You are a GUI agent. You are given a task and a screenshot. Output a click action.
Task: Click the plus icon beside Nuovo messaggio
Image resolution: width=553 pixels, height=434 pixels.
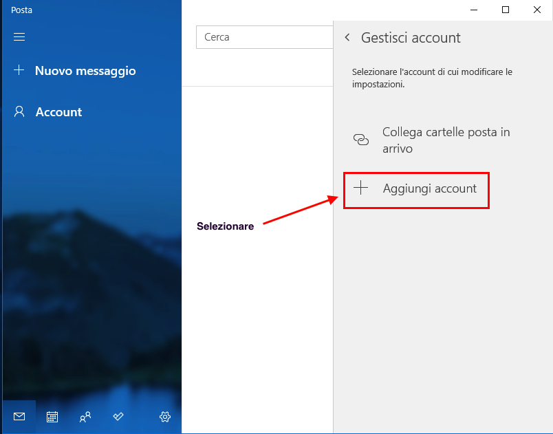[x=19, y=70]
